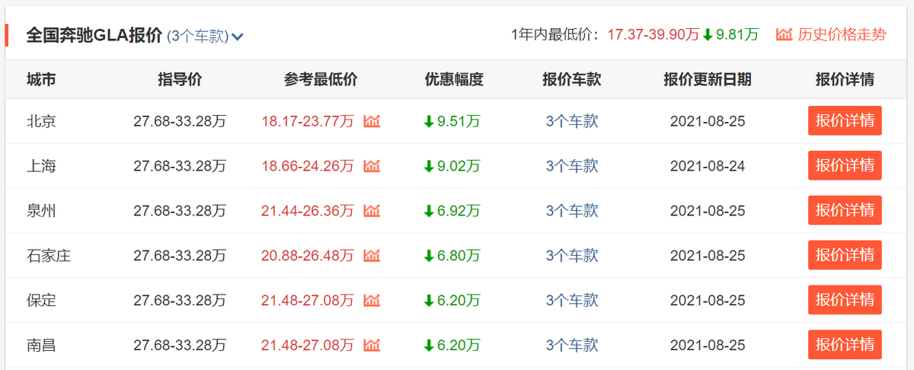Open 报价详情 button for 泉州
Image resolution: width=914 pixels, height=370 pixels.
[845, 211]
